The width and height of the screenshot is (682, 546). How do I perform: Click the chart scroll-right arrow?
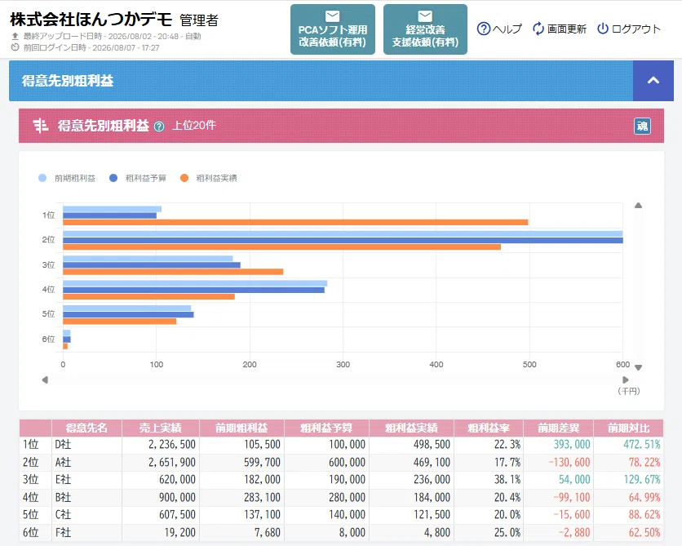[626, 380]
